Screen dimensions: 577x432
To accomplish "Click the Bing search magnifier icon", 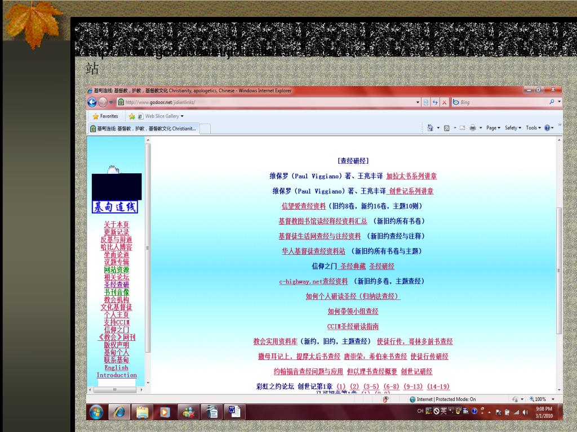I will (x=552, y=102).
